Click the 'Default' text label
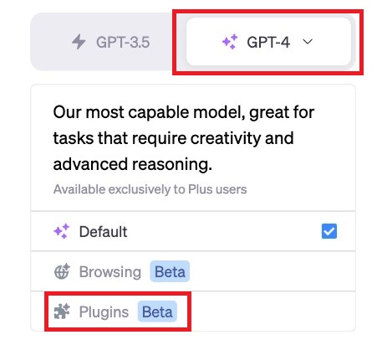 point(103,232)
